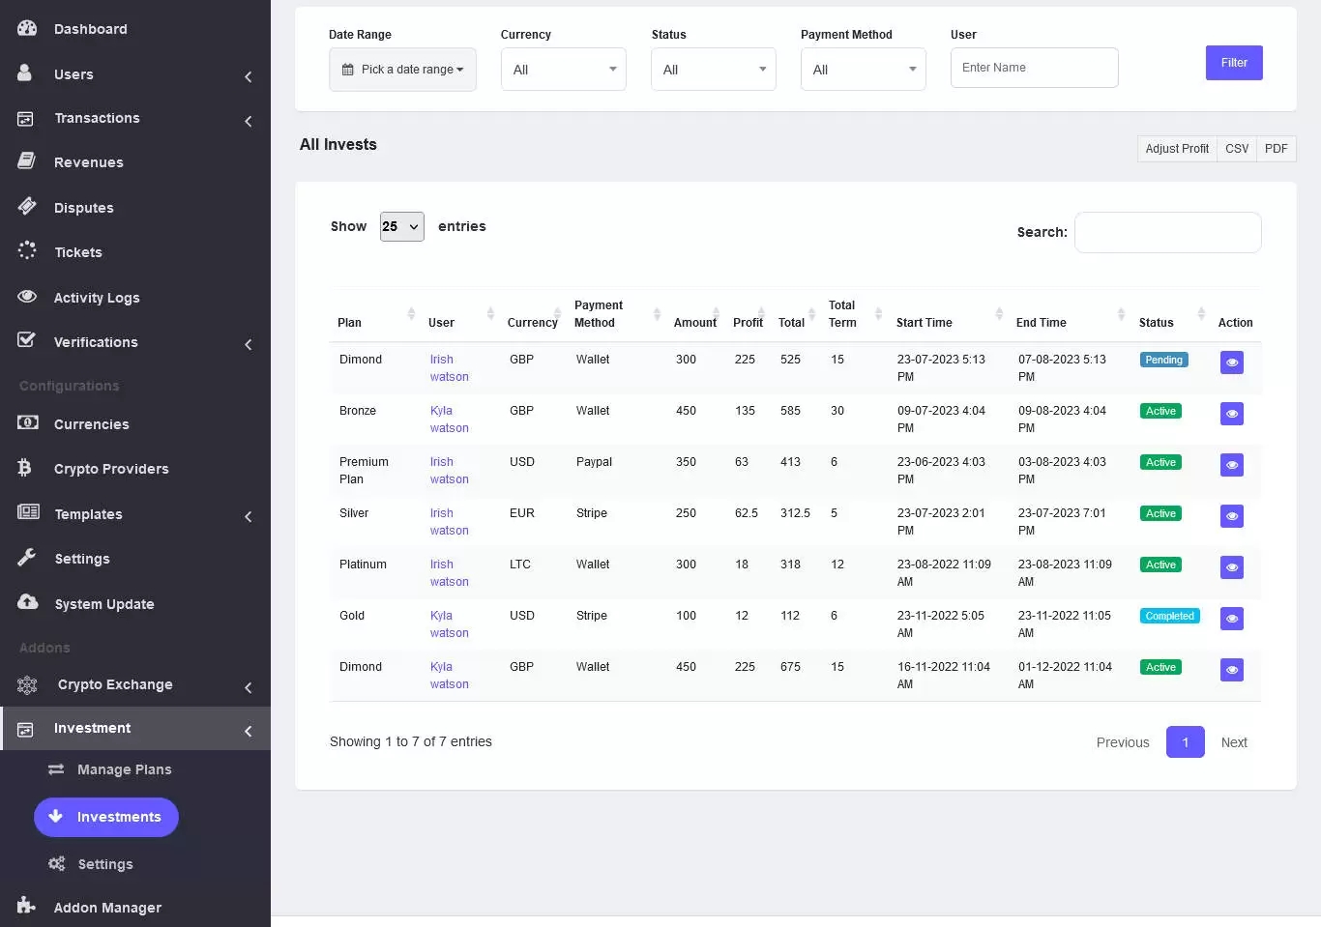This screenshot has width=1321, height=927.
Task: View details of the Gold investment
Action: click(1231, 619)
